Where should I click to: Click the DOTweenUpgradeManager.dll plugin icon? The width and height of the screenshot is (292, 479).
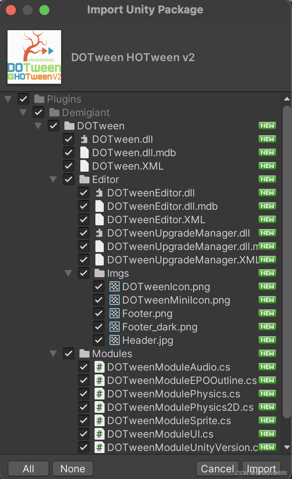point(99,233)
